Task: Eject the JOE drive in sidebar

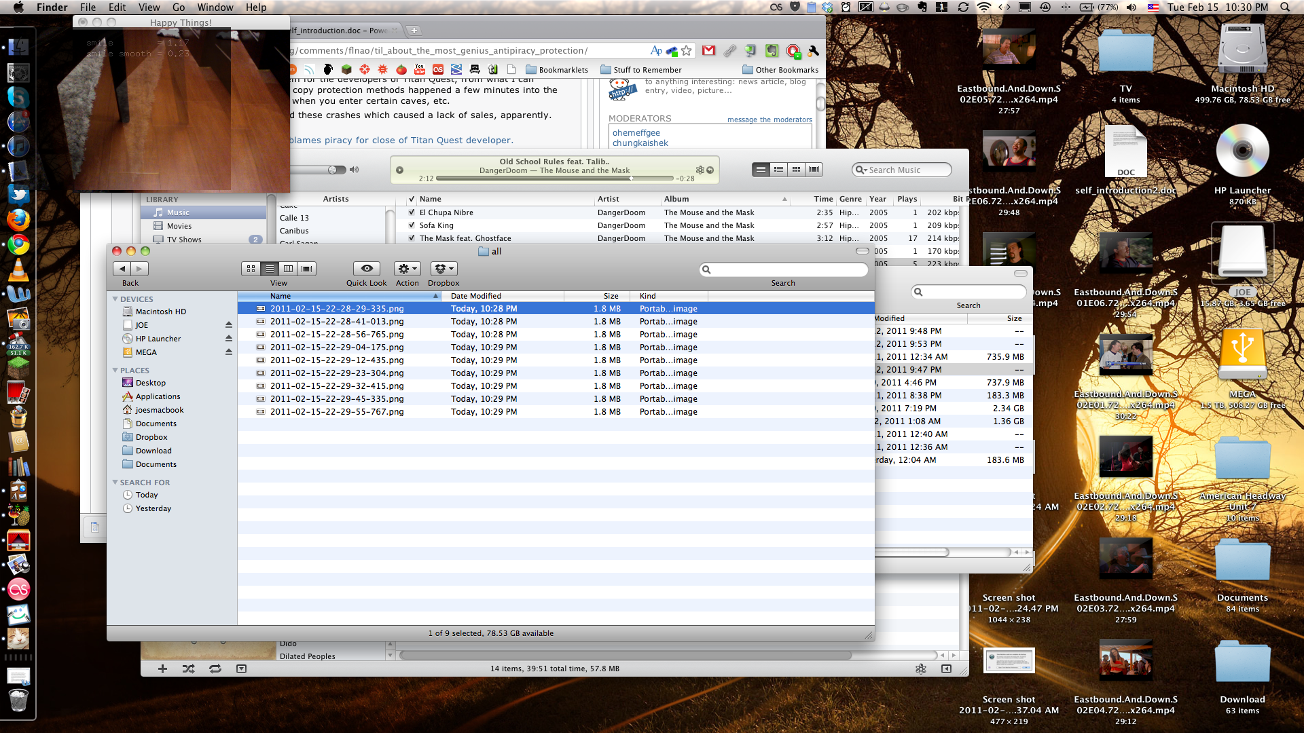Action: point(229,325)
